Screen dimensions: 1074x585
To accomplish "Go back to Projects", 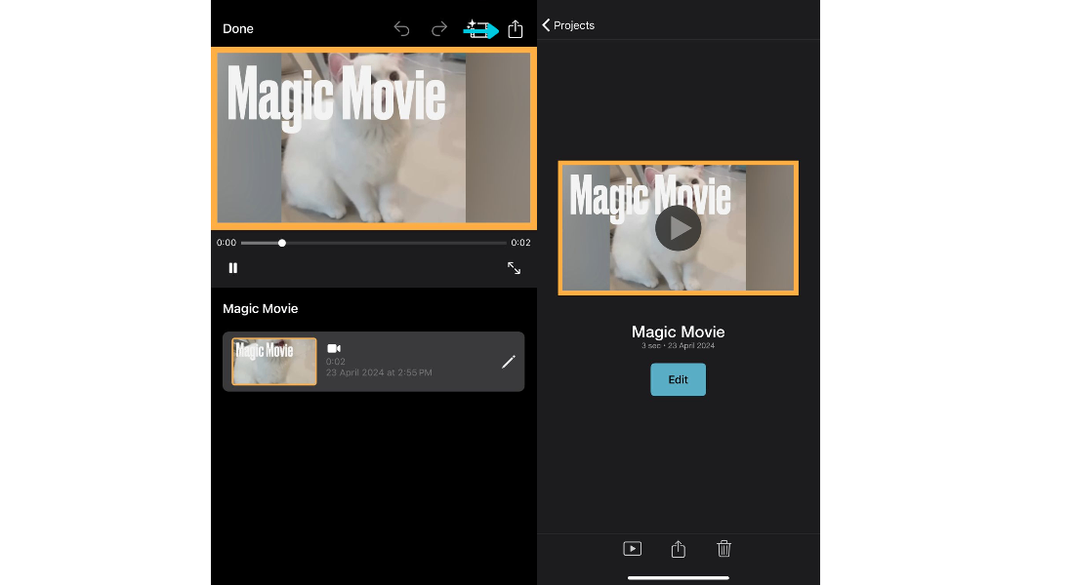I will 568,25.
